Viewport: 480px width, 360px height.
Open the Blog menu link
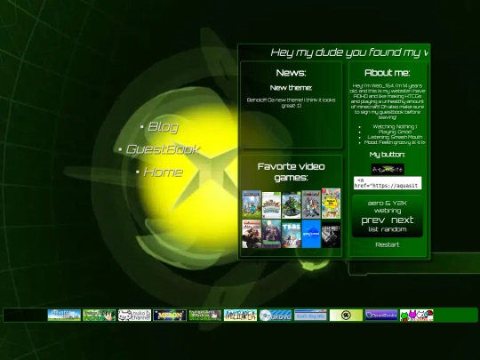pyautogui.click(x=163, y=127)
